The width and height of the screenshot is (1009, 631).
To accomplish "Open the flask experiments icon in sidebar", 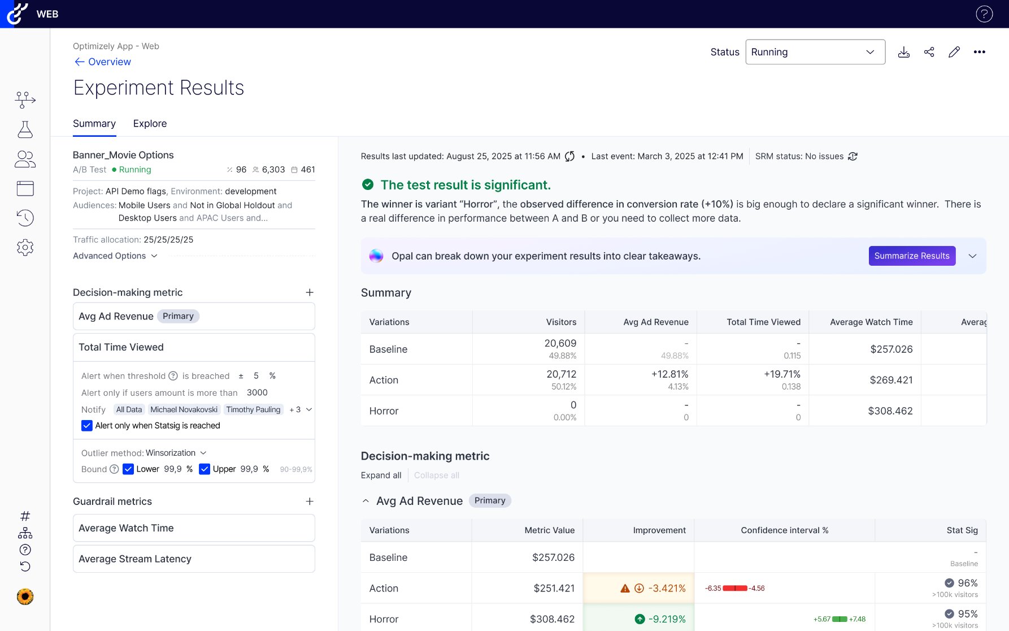I will point(25,129).
